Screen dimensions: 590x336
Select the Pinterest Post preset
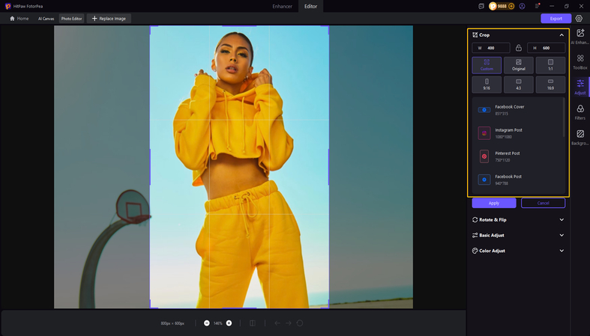pos(518,156)
